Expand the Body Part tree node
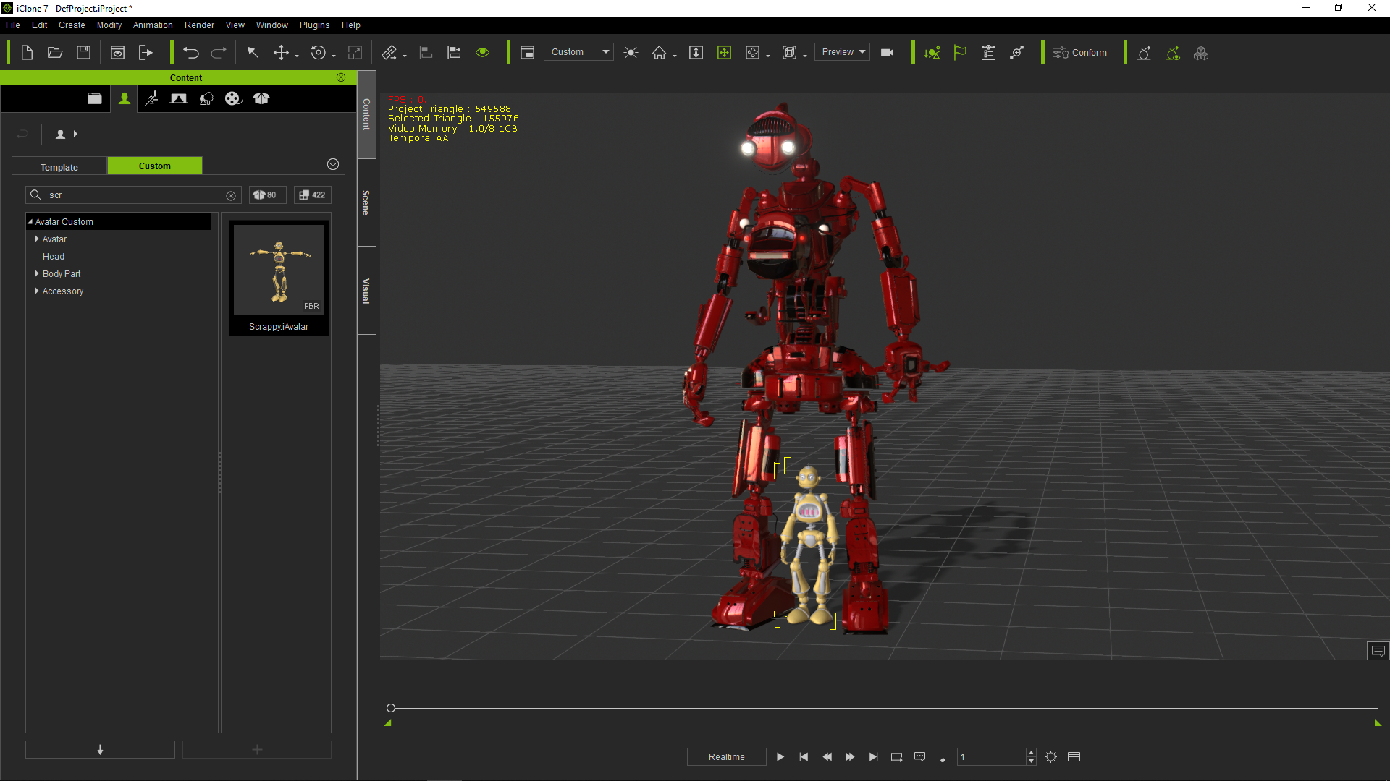Screen dimensions: 1390x781 pos(37,274)
